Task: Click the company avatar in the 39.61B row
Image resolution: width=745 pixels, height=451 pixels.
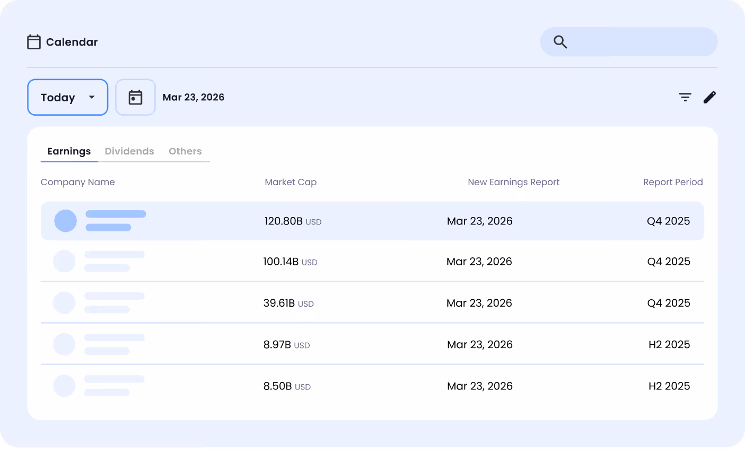Action: (64, 302)
